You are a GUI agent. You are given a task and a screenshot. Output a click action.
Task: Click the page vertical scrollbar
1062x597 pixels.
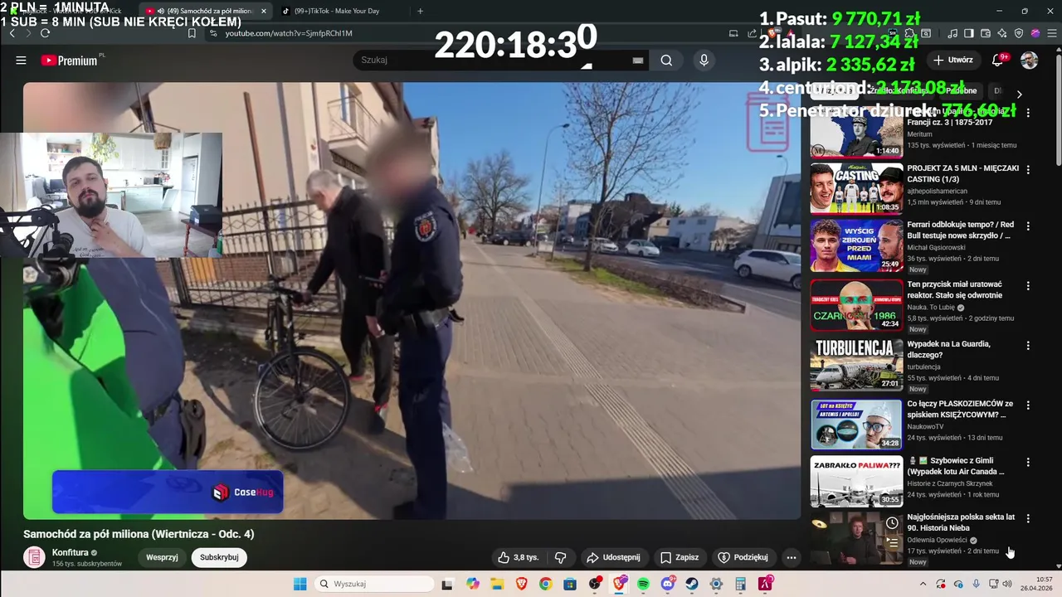pos(1058,108)
